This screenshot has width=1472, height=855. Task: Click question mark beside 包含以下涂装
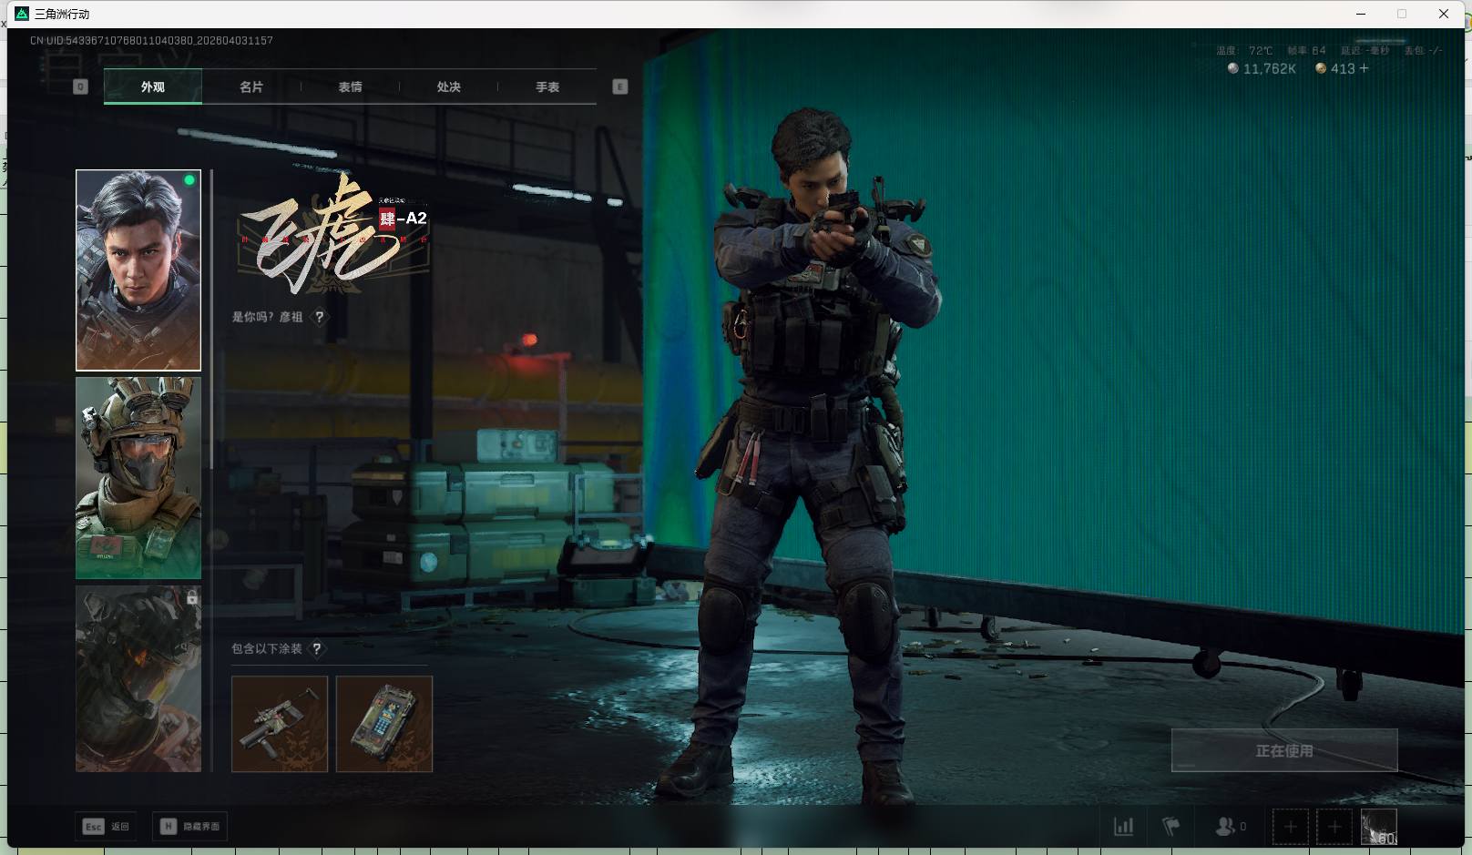[316, 649]
